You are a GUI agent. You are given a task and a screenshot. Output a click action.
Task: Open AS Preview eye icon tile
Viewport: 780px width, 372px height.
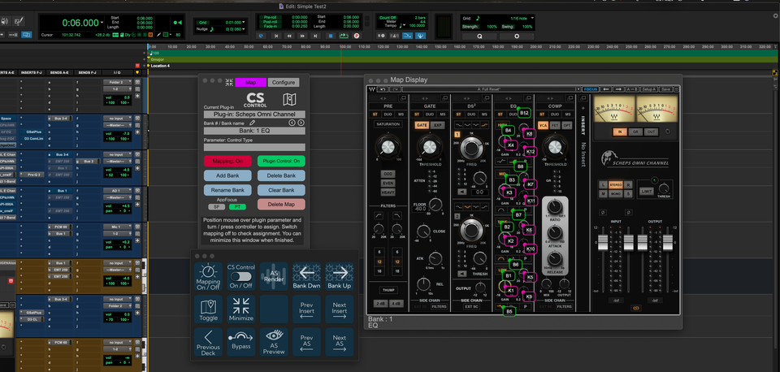point(275,341)
